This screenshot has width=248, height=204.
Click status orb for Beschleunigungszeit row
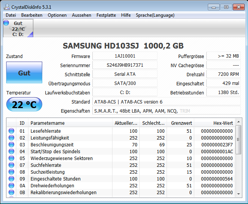coord(11,144)
